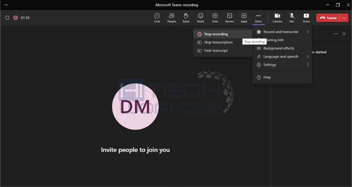Click the Stop transcription icon
The height and width of the screenshot is (187, 352).
(199, 42)
